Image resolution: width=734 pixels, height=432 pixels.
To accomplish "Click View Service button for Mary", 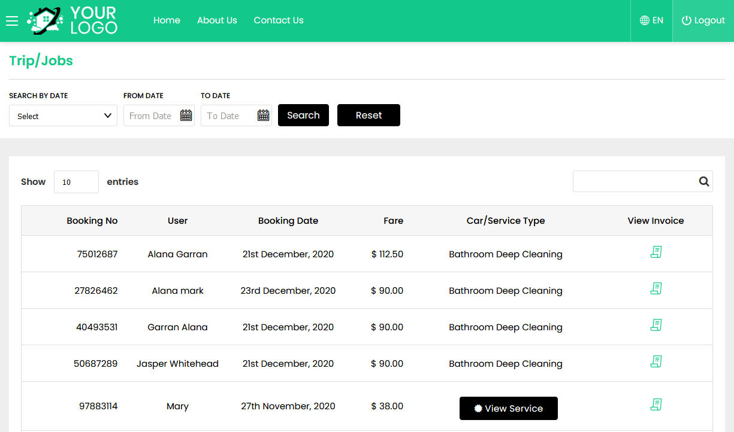I will 509,409.
